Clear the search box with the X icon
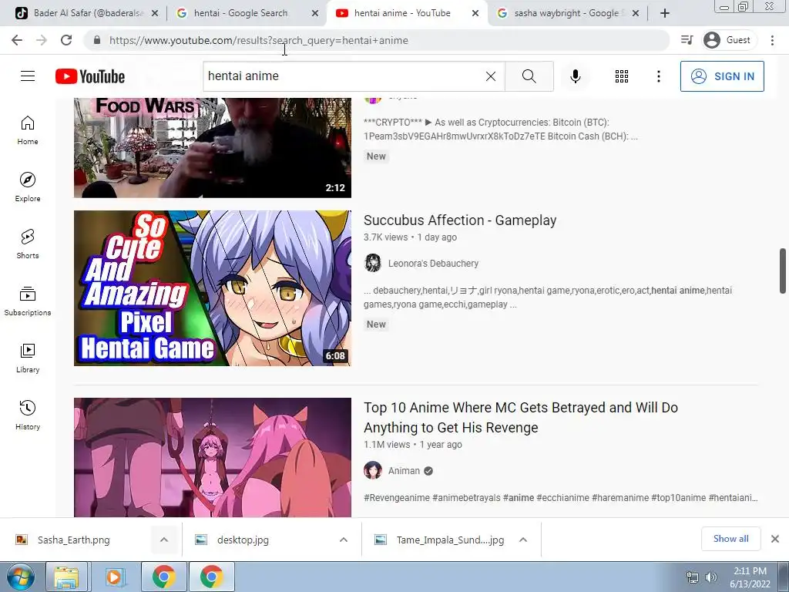789x592 pixels. pyautogui.click(x=491, y=76)
